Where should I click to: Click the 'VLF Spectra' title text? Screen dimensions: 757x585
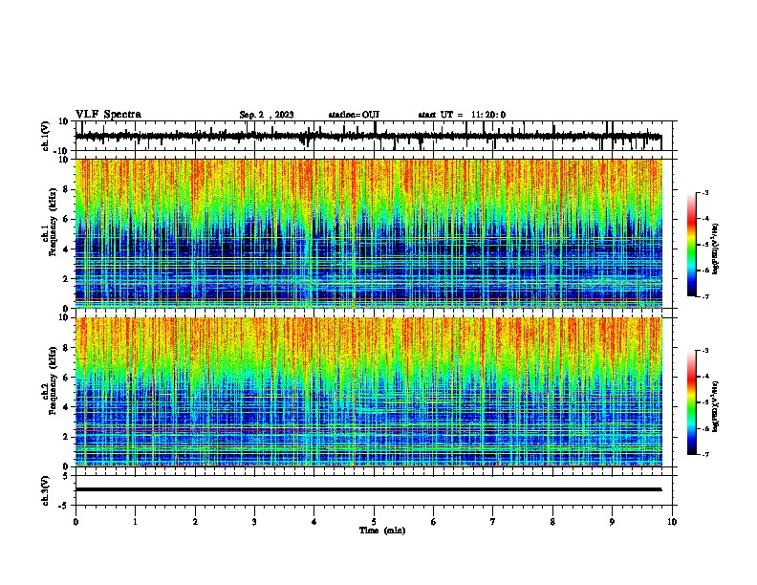coord(108,115)
